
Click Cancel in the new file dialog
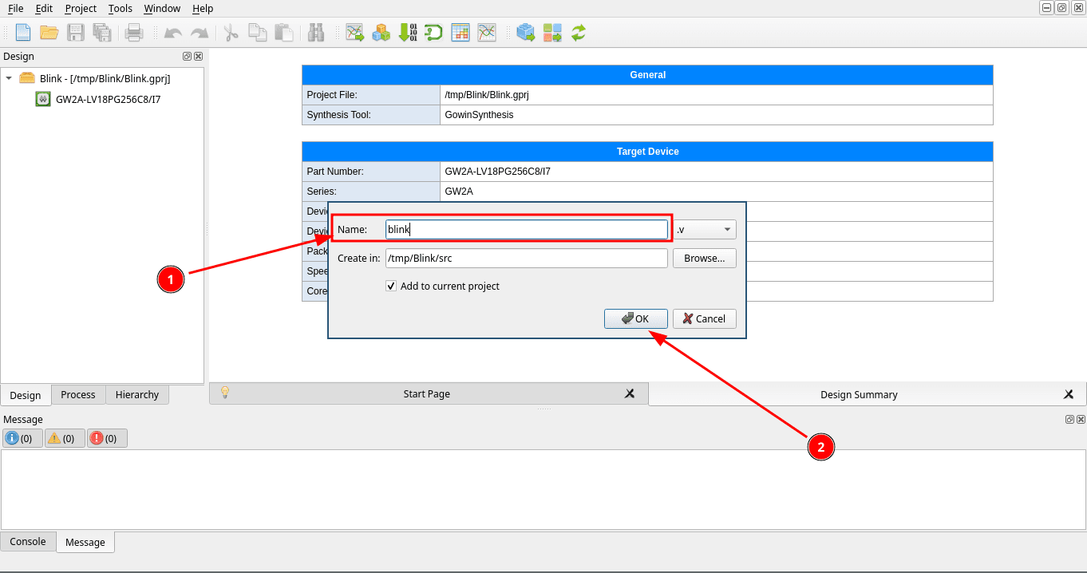705,318
